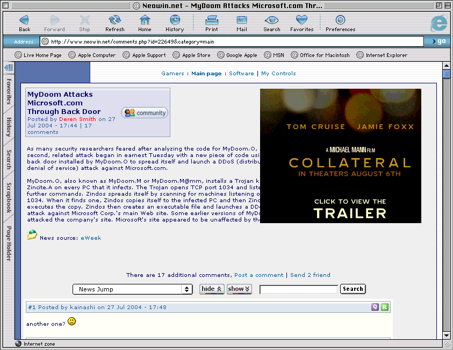Open the History clock icon in toolbar
453x350 pixels.
(x=175, y=20)
